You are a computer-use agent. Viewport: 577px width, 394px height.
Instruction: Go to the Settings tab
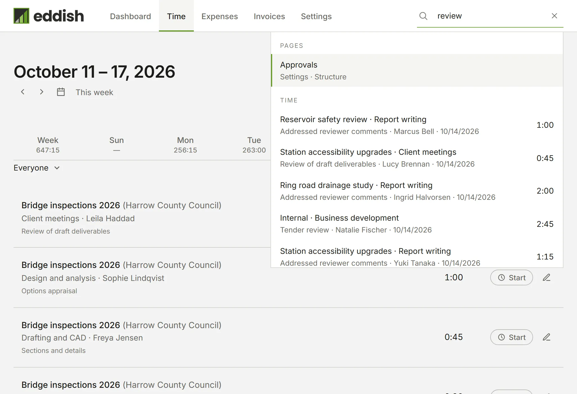click(x=316, y=16)
